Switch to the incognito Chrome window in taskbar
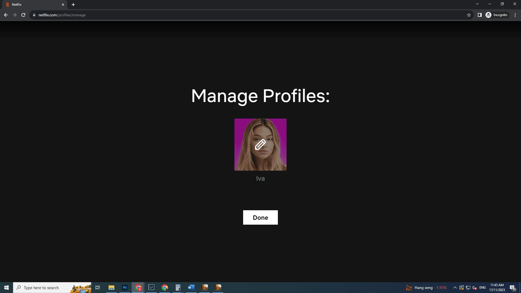This screenshot has width=521, height=293. (x=138, y=288)
